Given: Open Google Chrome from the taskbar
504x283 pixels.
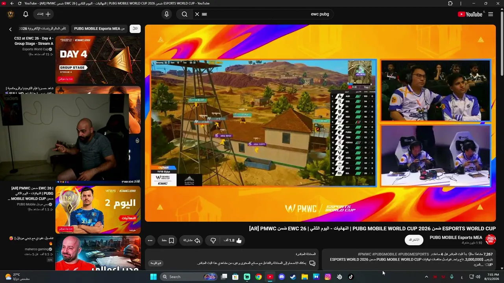Looking at the screenshot, I should [258, 277].
